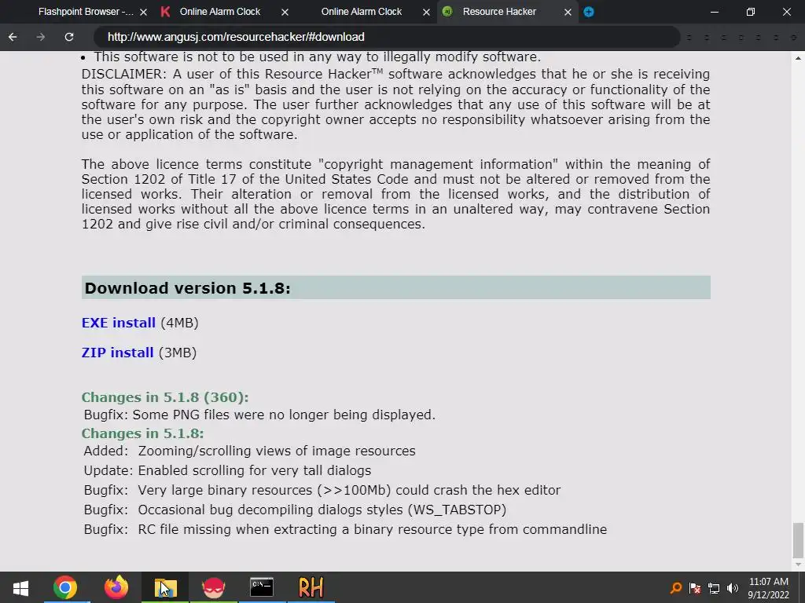Screen dimensions: 805x603
Task: Open Firefox from the taskbar
Action: click(116, 587)
